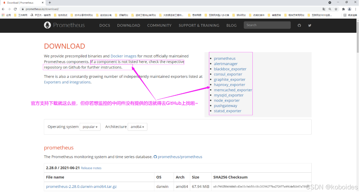Open a new browser tab
The width and height of the screenshot is (359, 193).
pos(50,3)
